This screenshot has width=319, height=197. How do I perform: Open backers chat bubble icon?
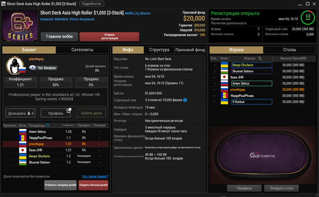(32, 68)
